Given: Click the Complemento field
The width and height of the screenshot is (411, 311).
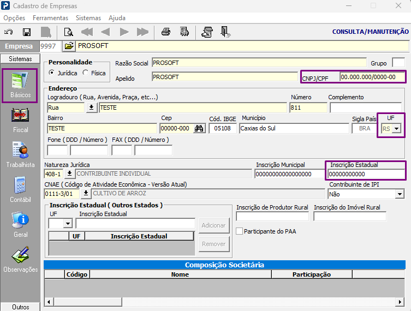Looking at the screenshot, I should click(366, 107).
